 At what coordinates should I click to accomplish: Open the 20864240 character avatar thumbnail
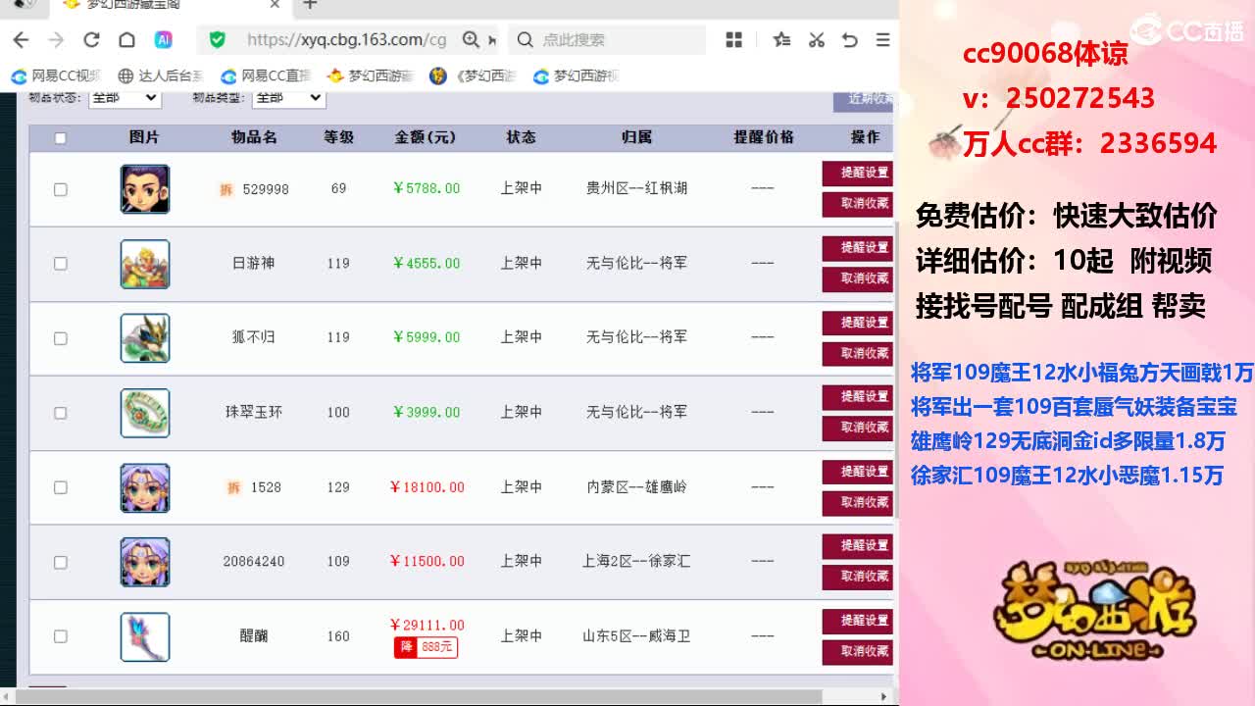145,562
